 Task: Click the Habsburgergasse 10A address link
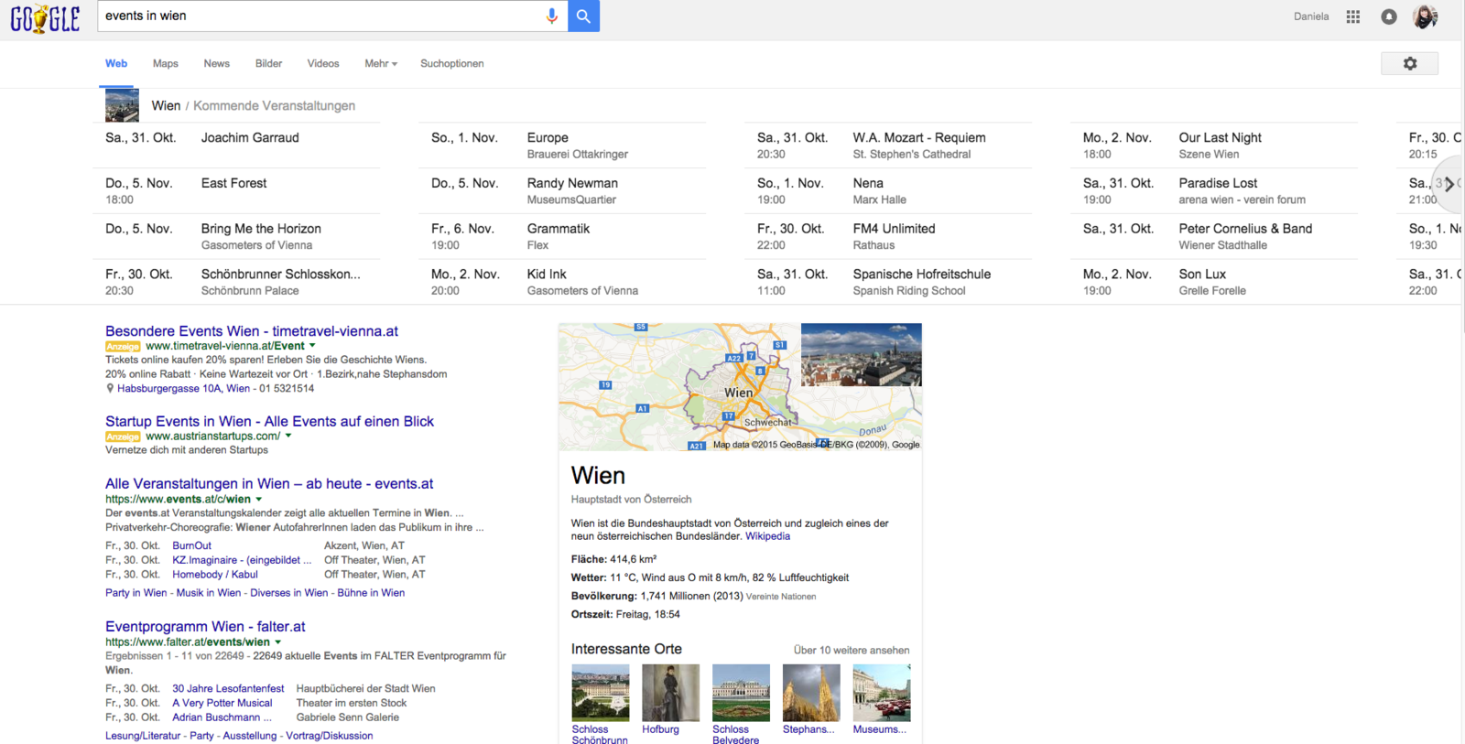(183, 388)
